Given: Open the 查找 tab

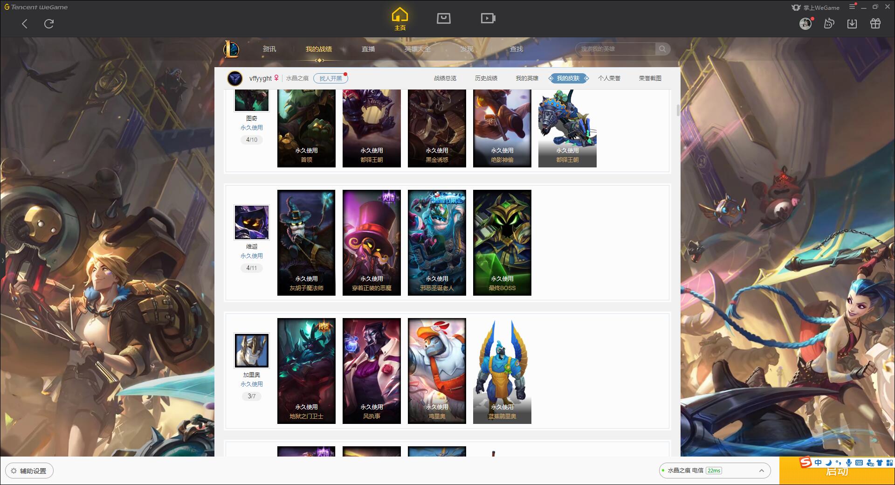Looking at the screenshot, I should [516, 49].
